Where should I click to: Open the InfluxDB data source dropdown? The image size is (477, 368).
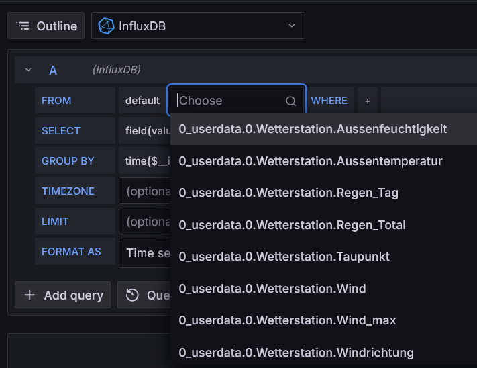click(x=198, y=26)
